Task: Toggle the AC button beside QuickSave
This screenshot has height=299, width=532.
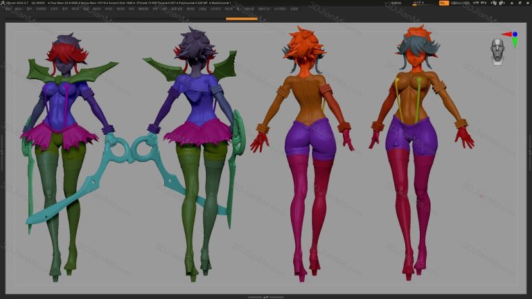Action: pos(388,3)
